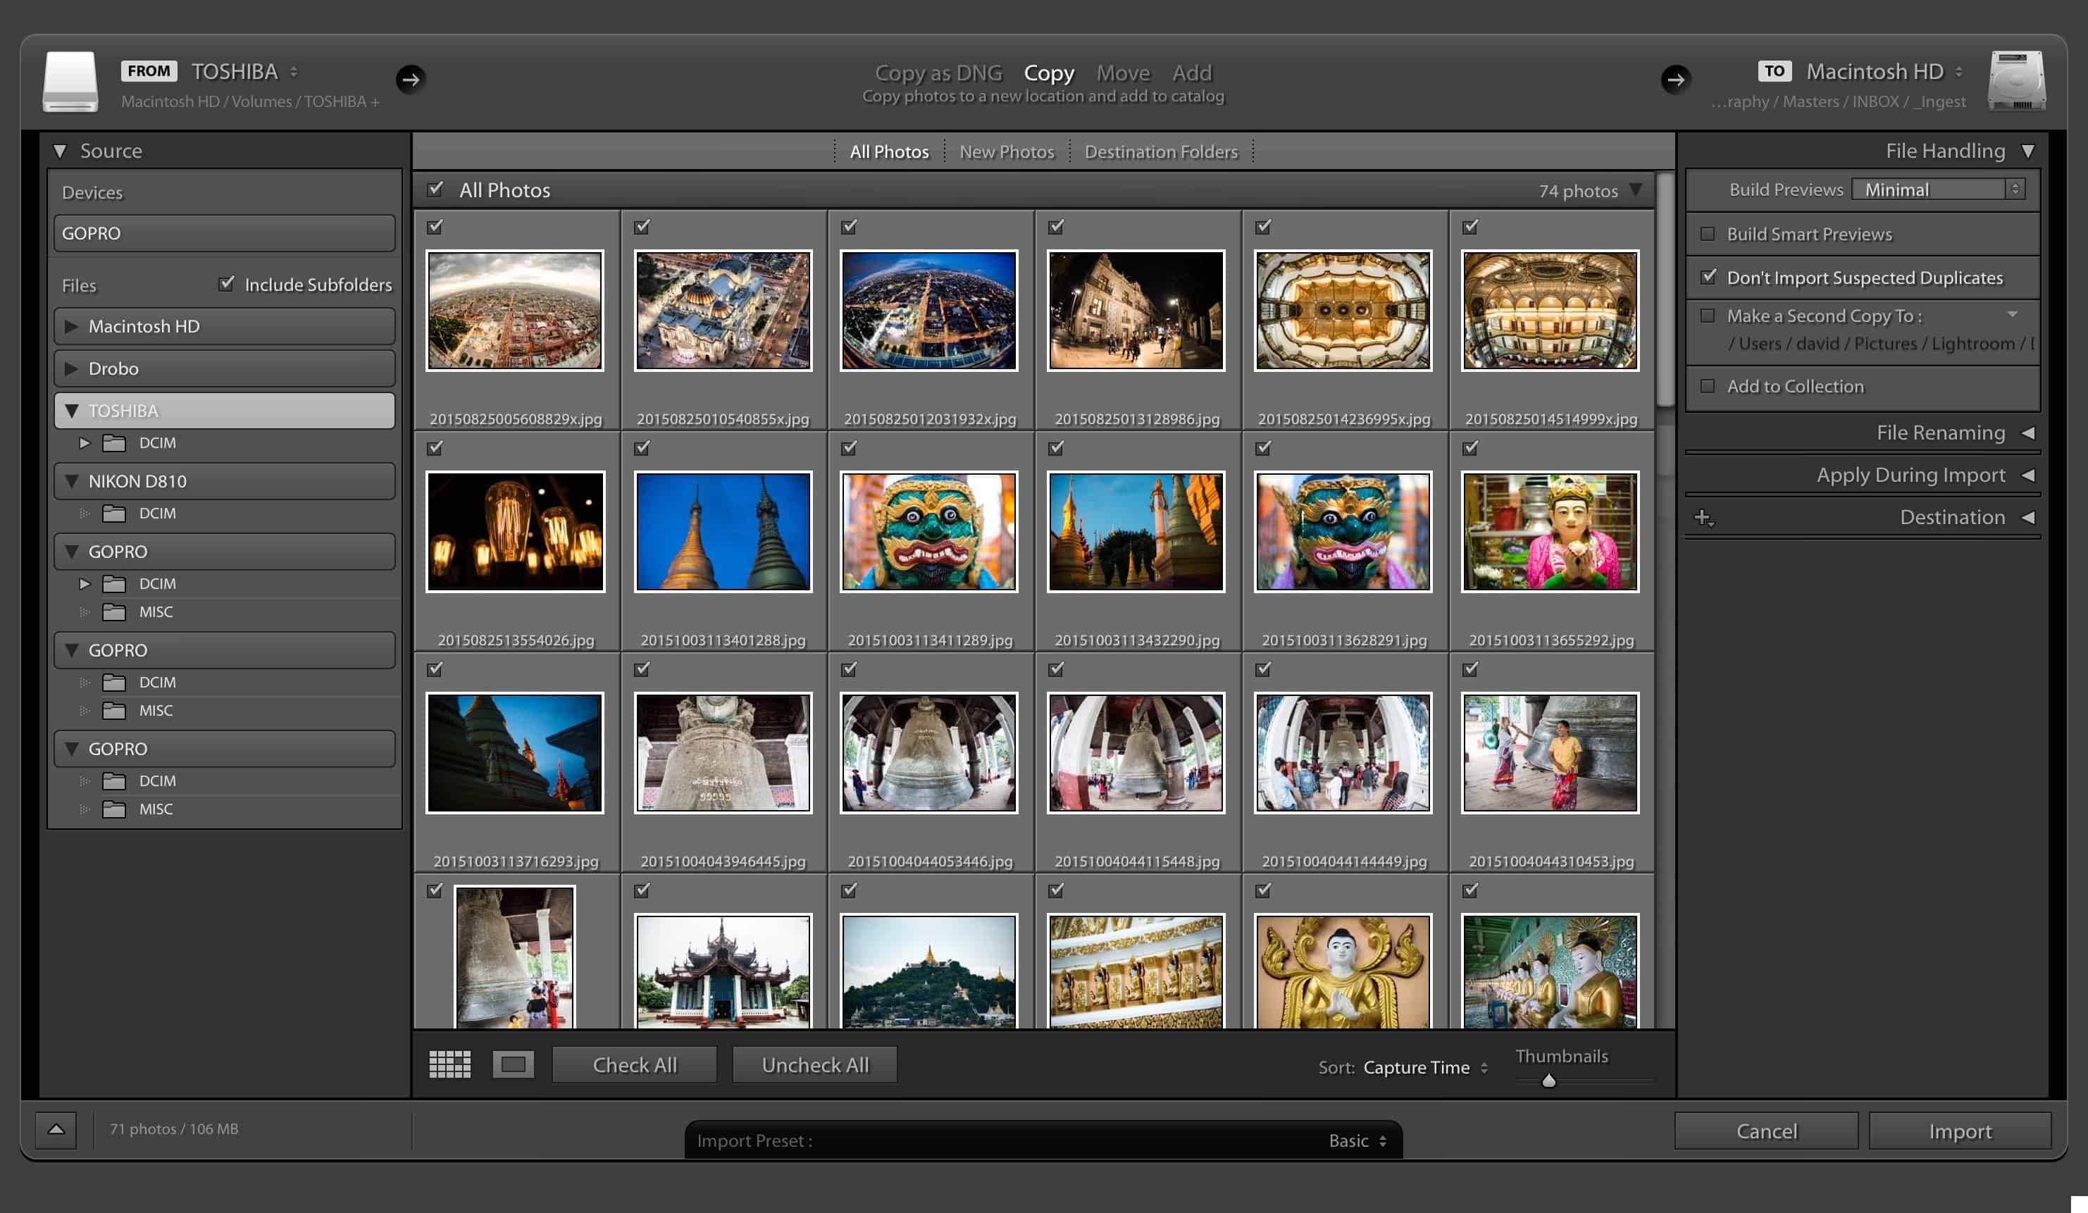Enable Add to Collection checkbox

(1708, 386)
